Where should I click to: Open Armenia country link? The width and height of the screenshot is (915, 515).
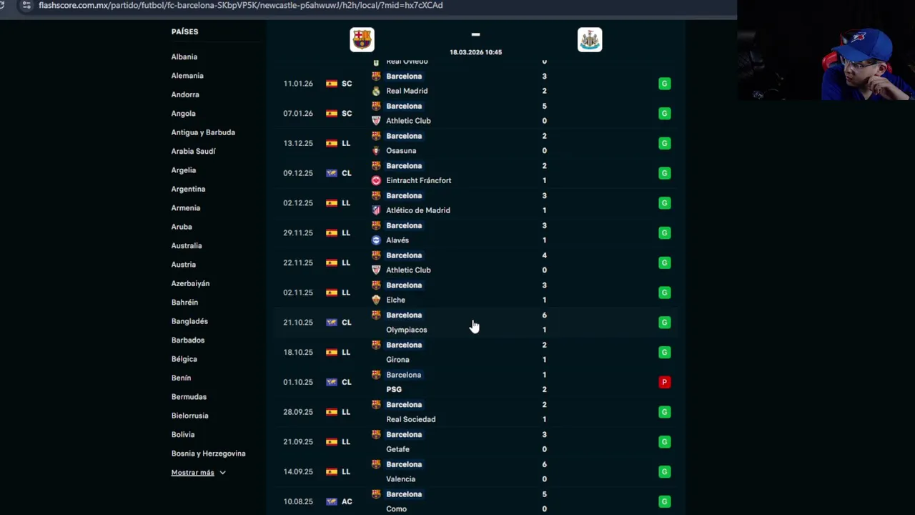pyautogui.click(x=186, y=208)
